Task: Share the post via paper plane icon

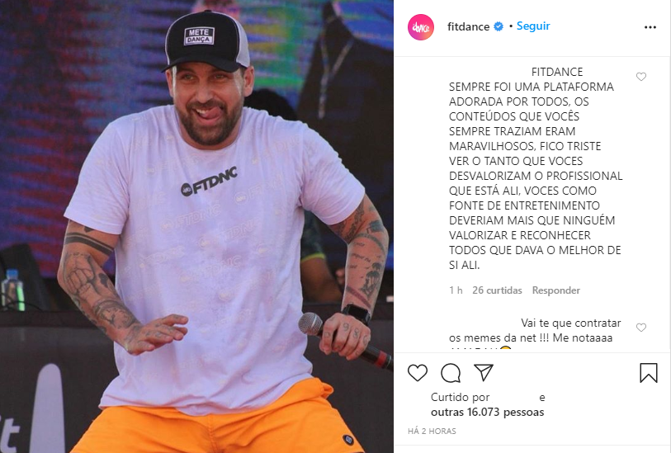Action: (484, 373)
